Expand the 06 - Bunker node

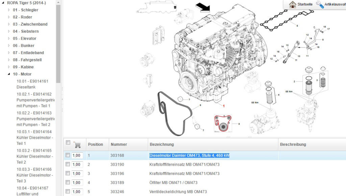pos(9,45)
